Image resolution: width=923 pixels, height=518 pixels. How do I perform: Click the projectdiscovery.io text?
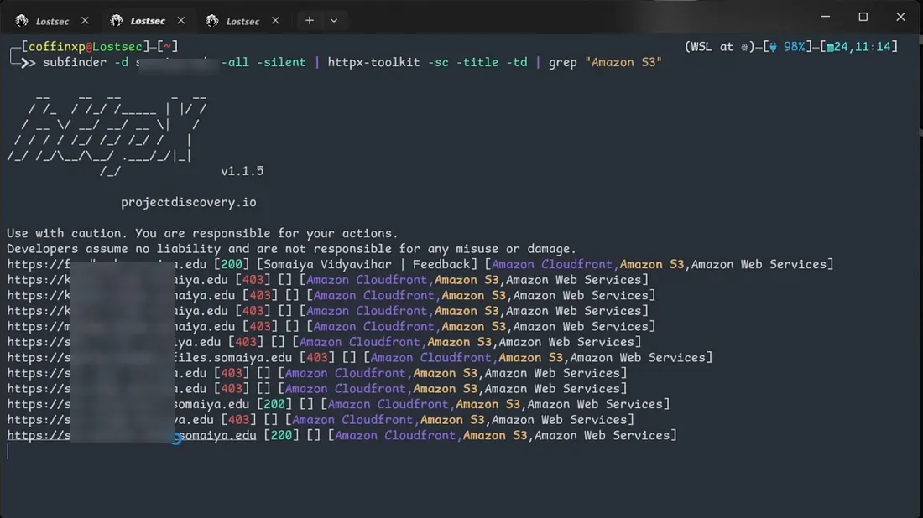(188, 202)
